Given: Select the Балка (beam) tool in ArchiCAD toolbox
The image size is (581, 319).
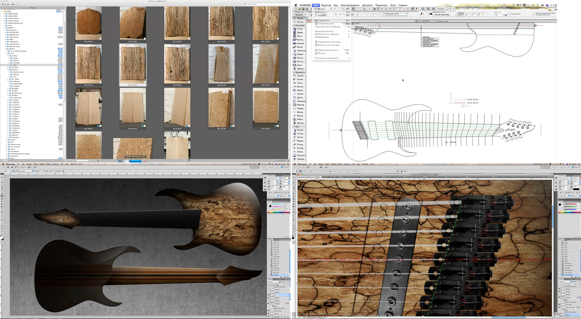Looking at the screenshot, I should point(299,47).
